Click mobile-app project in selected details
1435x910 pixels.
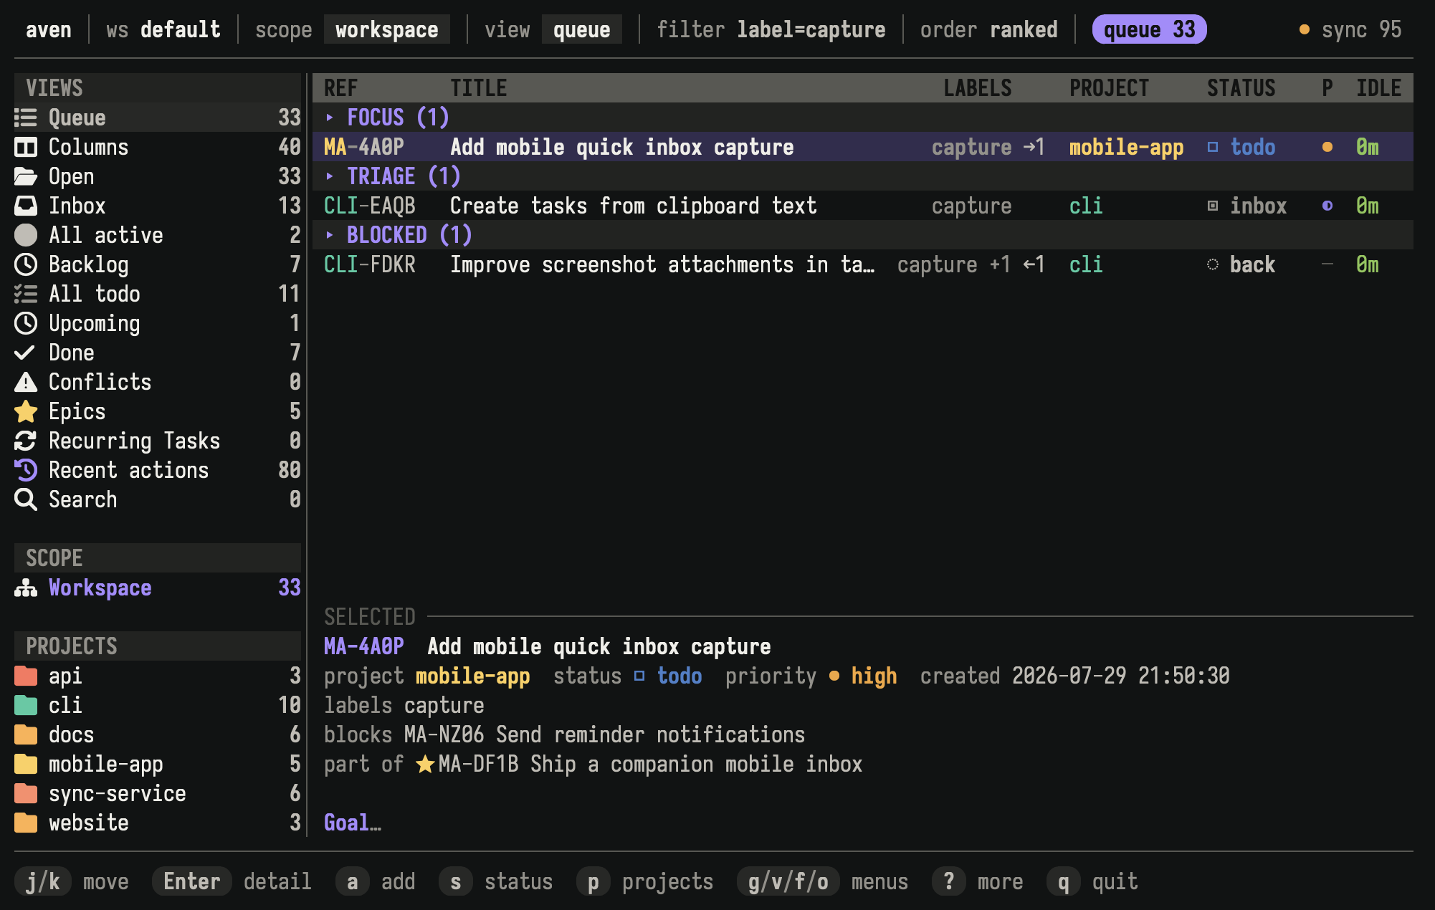[473, 676]
